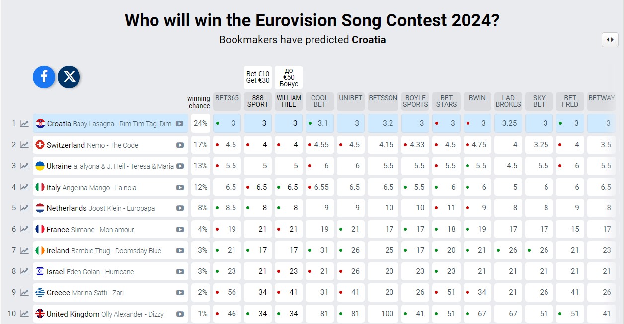Expand the table with the arrows button

pyautogui.click(x=610, y=40)
